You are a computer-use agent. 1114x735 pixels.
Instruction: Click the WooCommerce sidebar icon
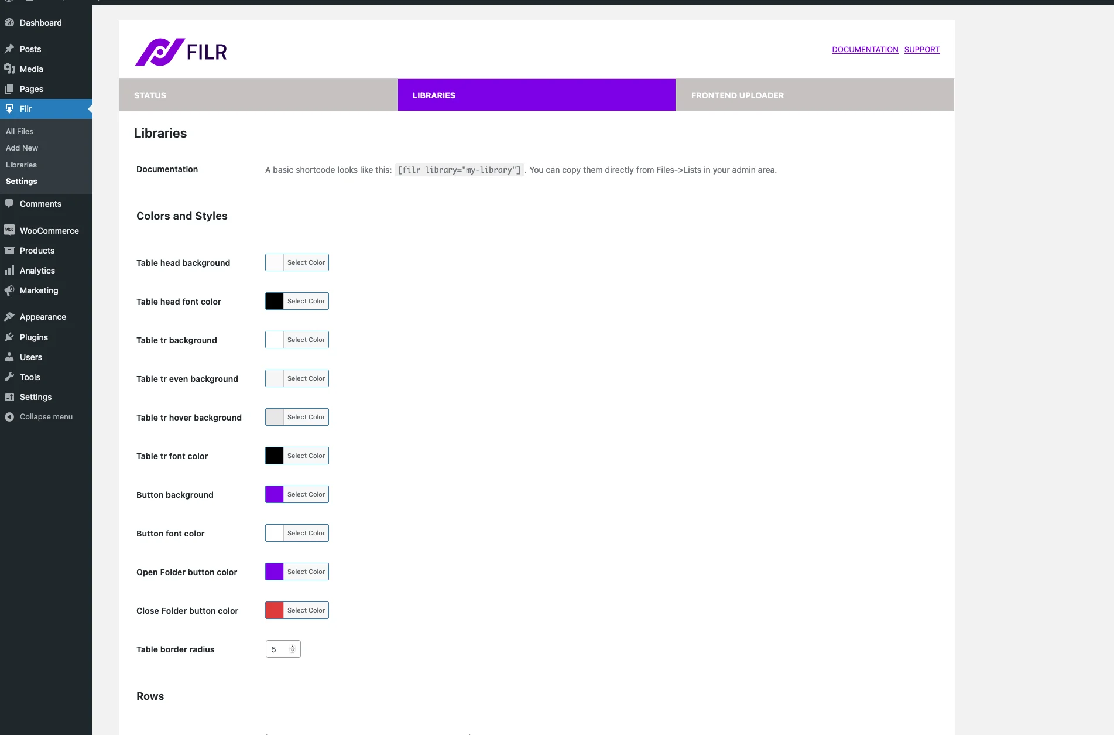pos(10,230)
